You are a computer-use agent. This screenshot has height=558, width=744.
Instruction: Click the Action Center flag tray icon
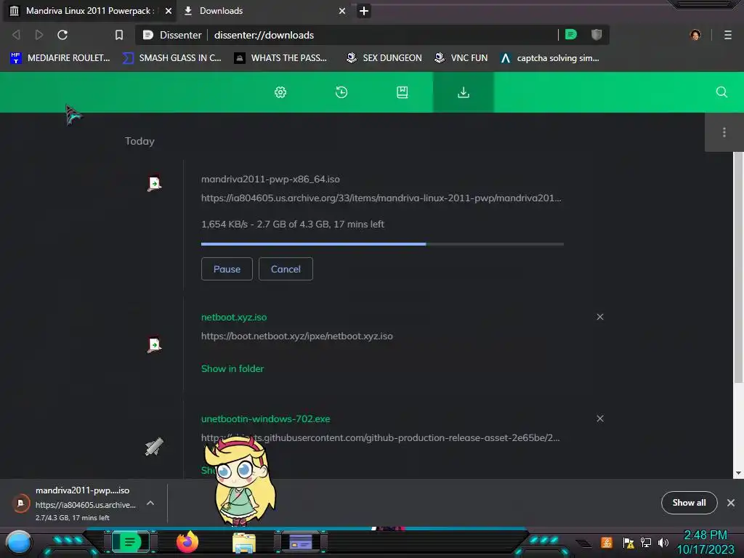click(628, 543)
